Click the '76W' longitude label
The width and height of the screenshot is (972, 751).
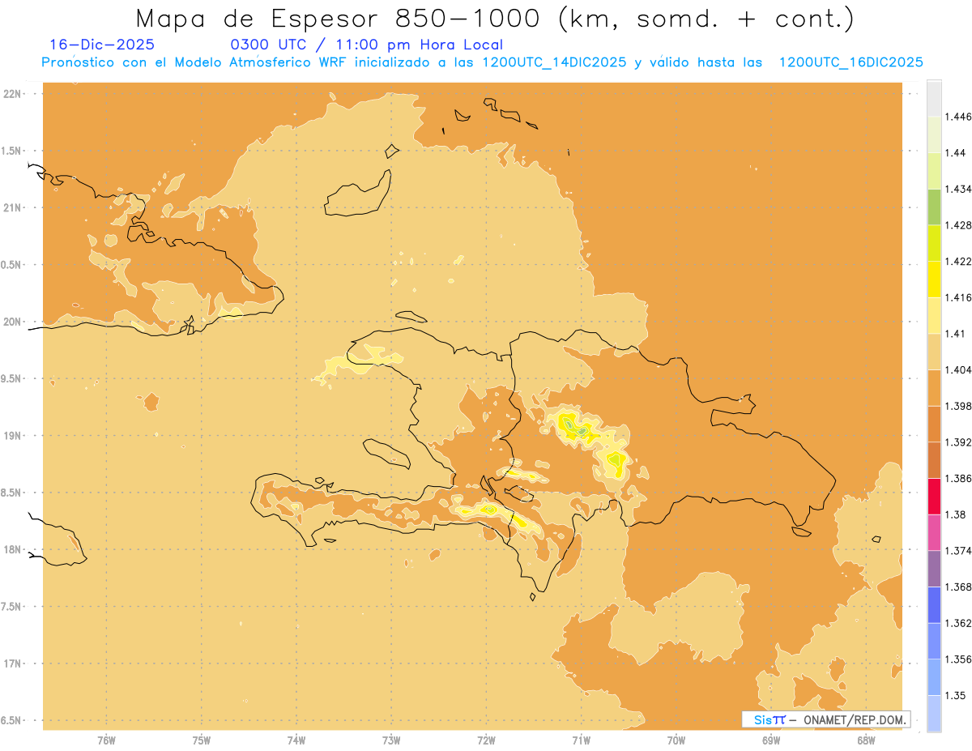click(106, 740)
